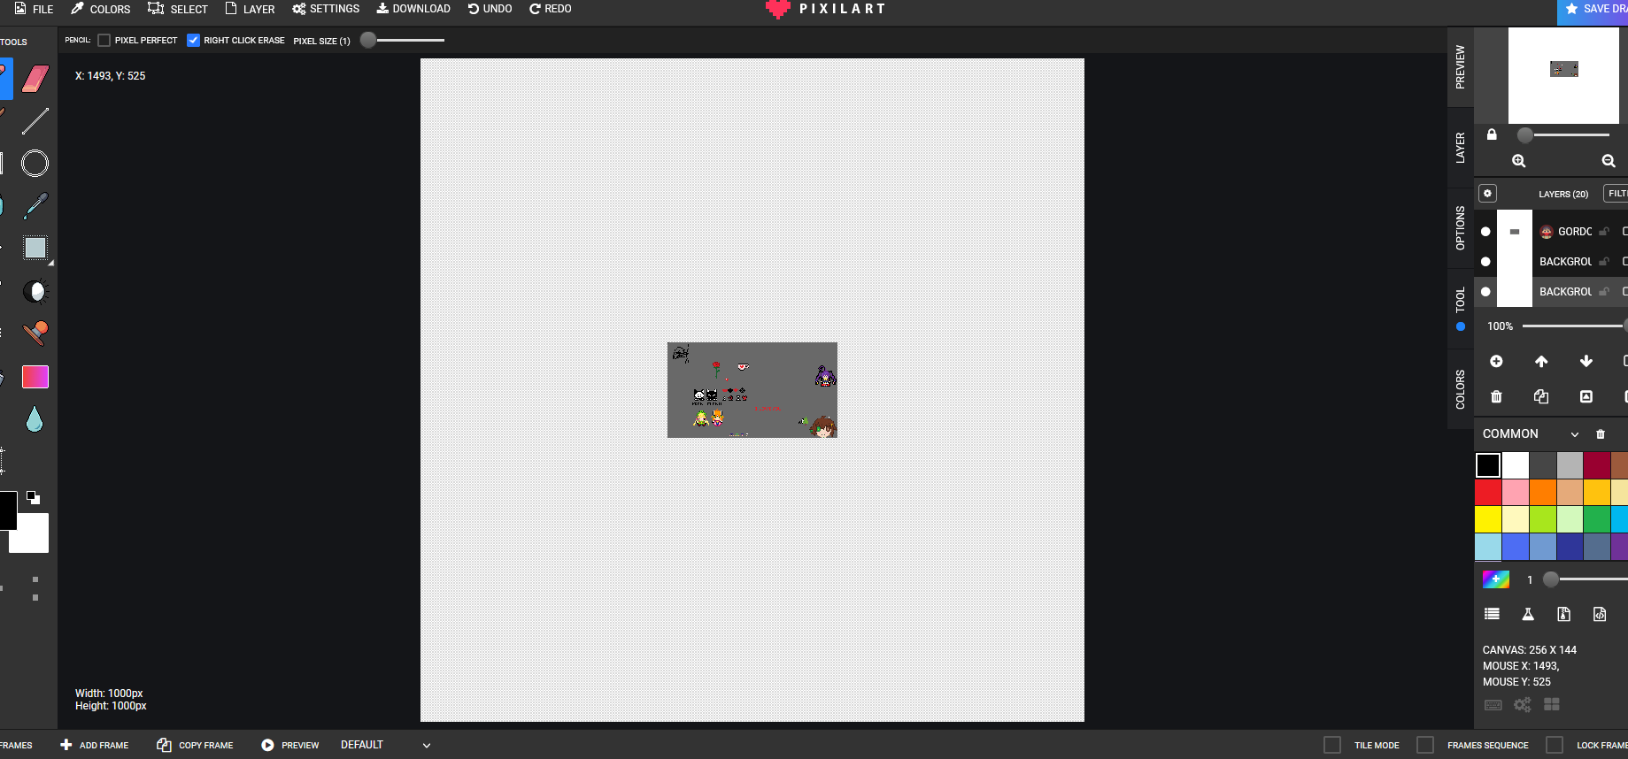The image size is (1628, 759).
Task: Open keyboard shortcuts icon
Action: tap(1493, 705)
